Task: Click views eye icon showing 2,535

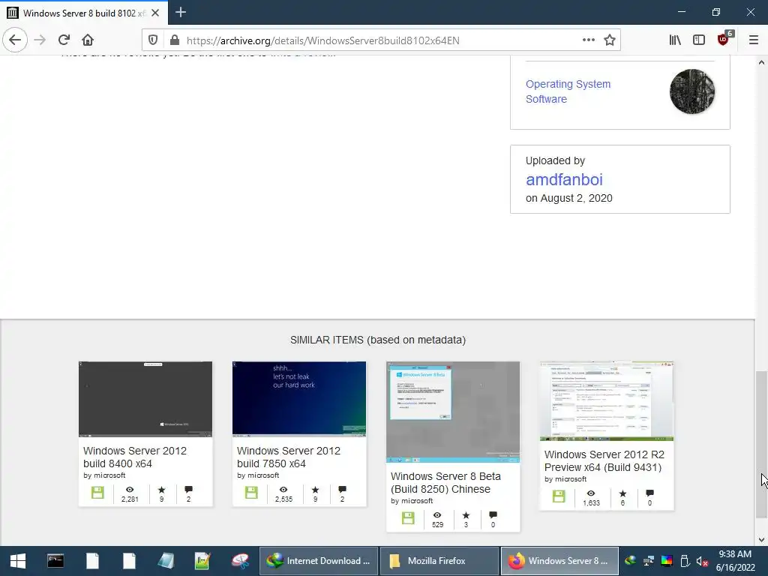Action: click(x=283, y=490)
